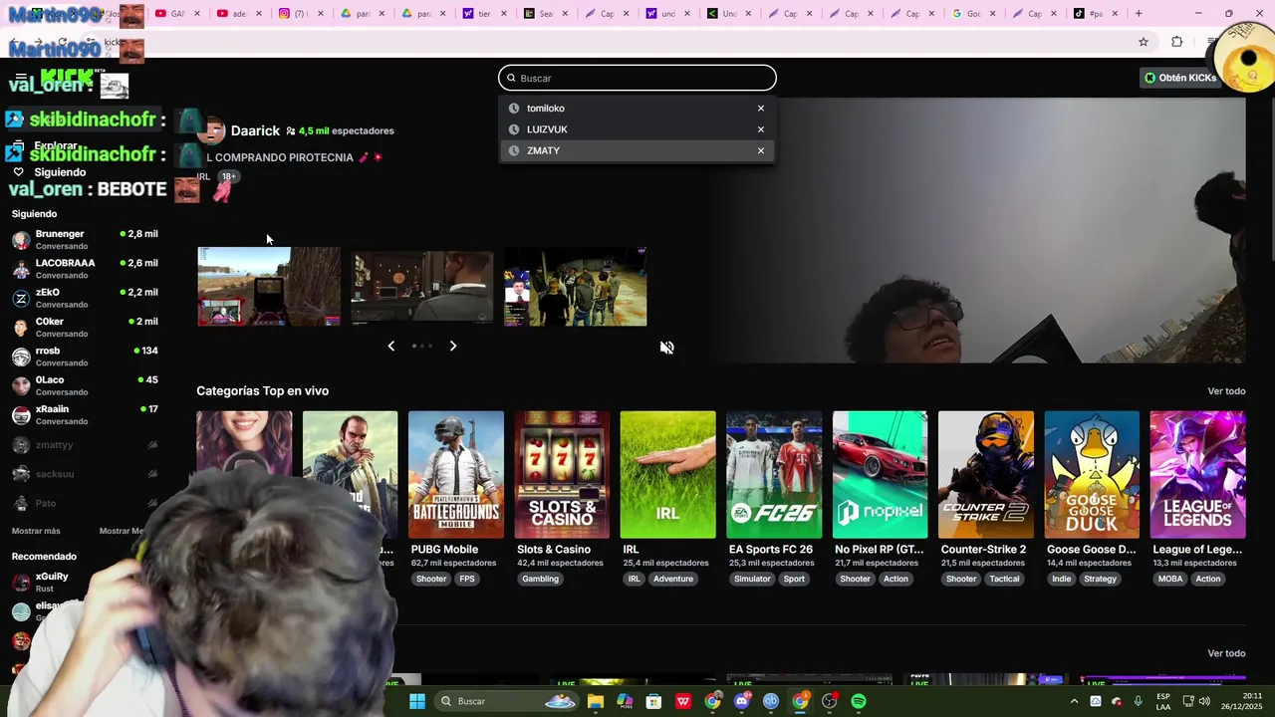Remove tomiloko from search history
This screenshot has height=717, width=1275.
(x=761, y=108)
